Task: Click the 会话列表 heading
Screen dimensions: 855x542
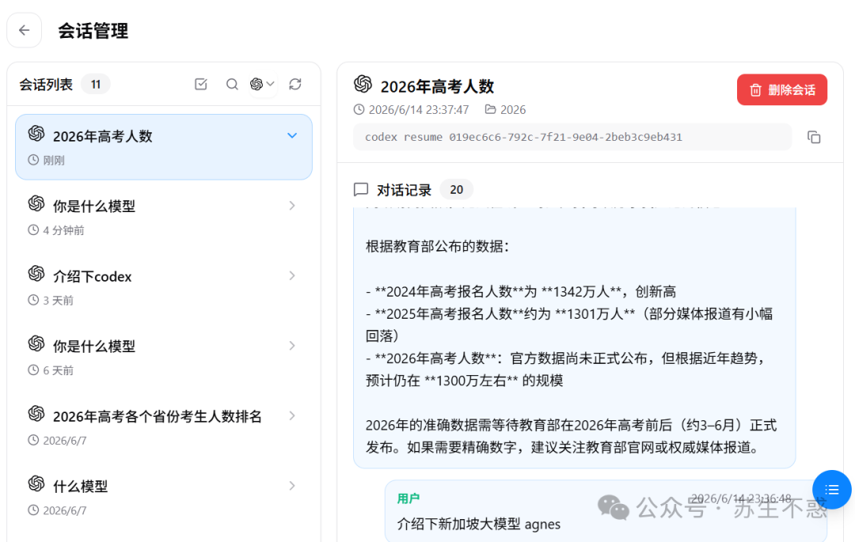Action: coord(46,85)
